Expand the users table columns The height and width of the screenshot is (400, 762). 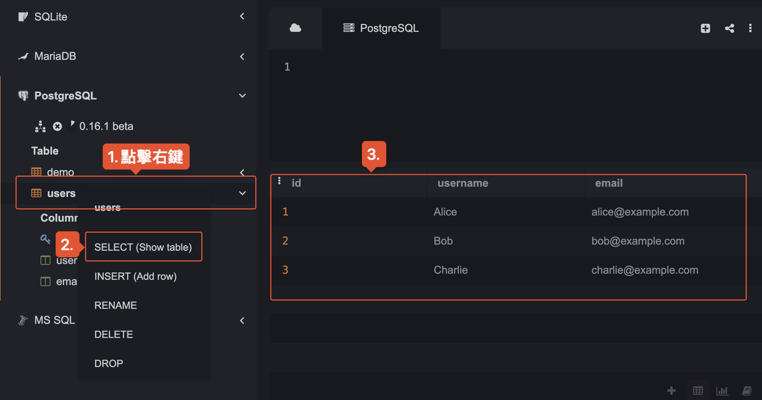242,193
